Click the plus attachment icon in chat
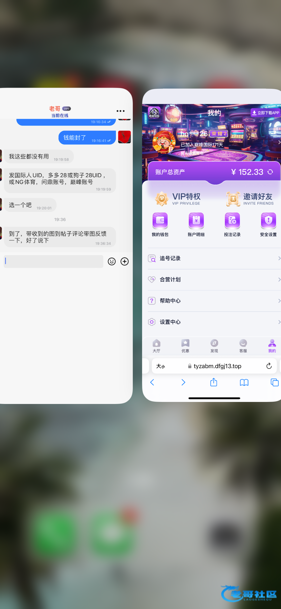Screen dimensions: 281x609 click(x=124, y=261)
